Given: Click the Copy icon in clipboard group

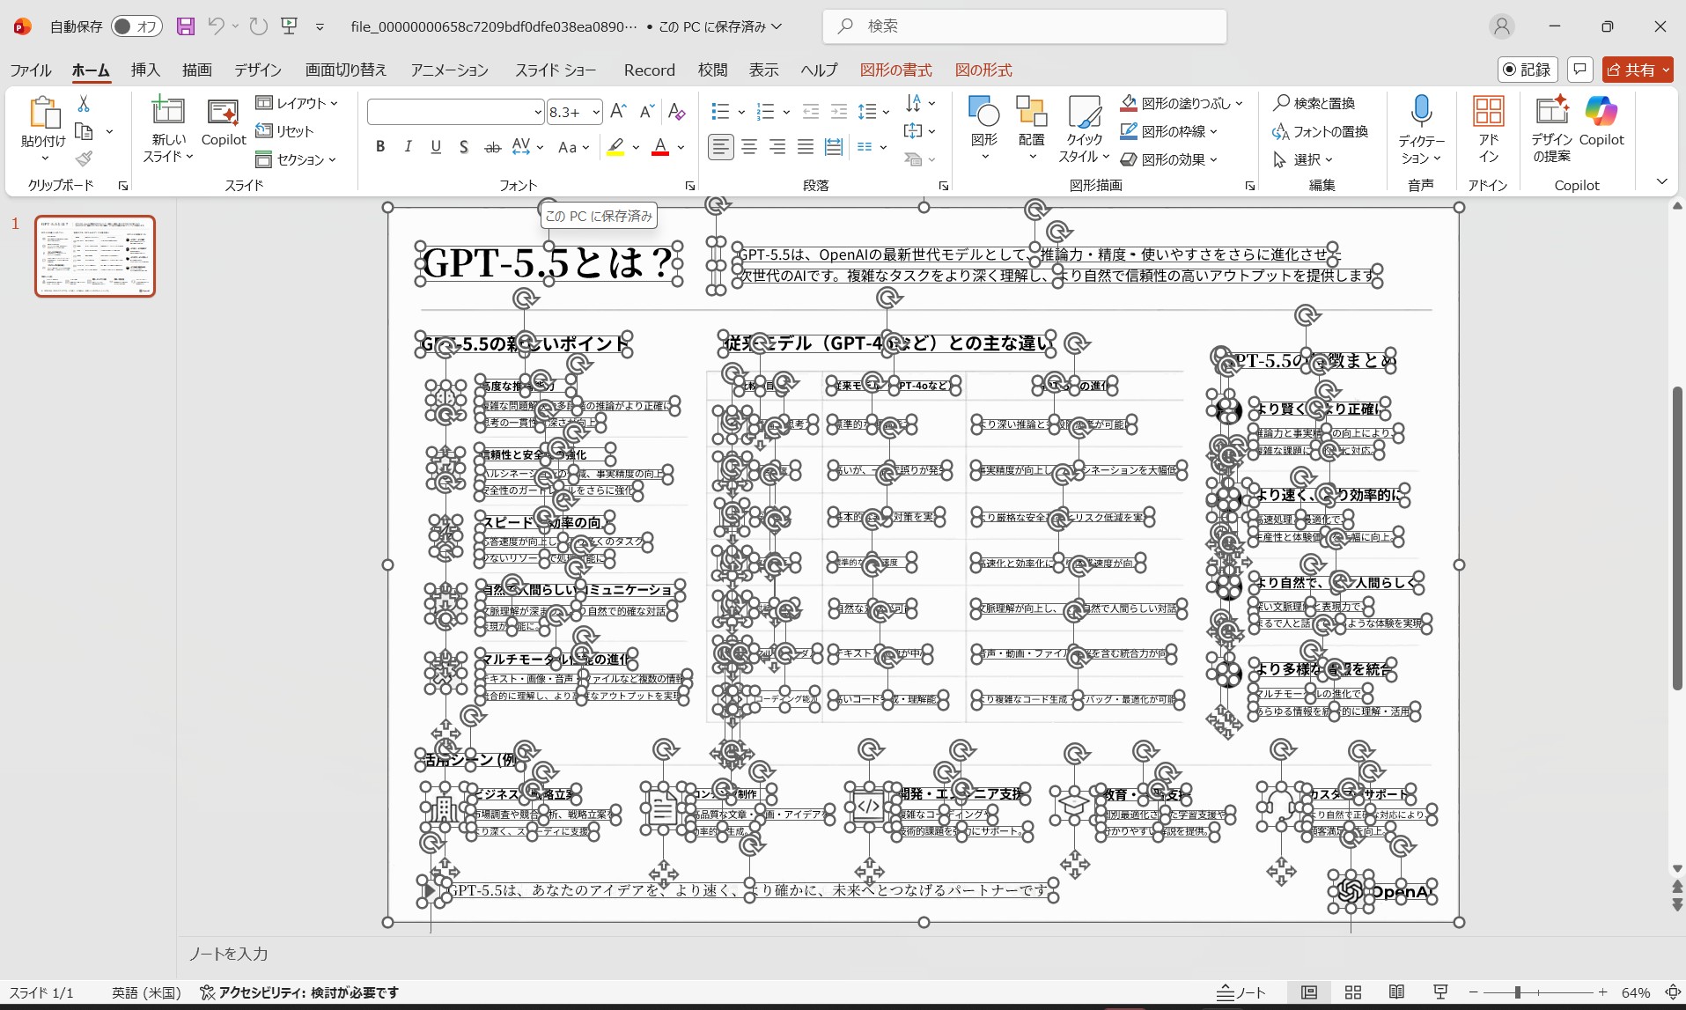Looking at the screenshot, I should point(85,132).
